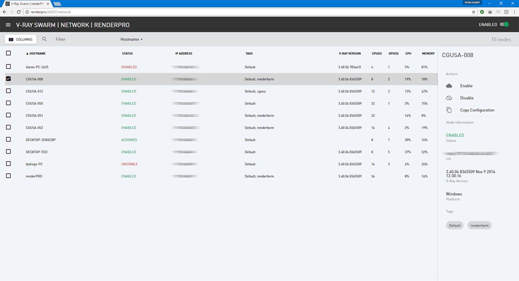Click the Disable cloud-off icon
The image size is (519, 281).
[449, 98]
